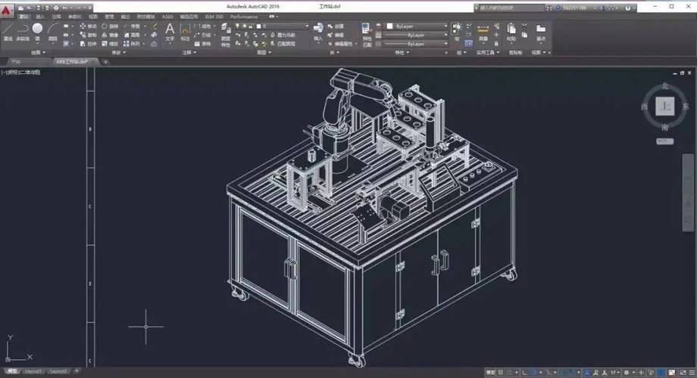Click Set Current (置为当前) layer button
Image resolution: width=697 pixels, height=378 pixels.
tap(283, 35)
